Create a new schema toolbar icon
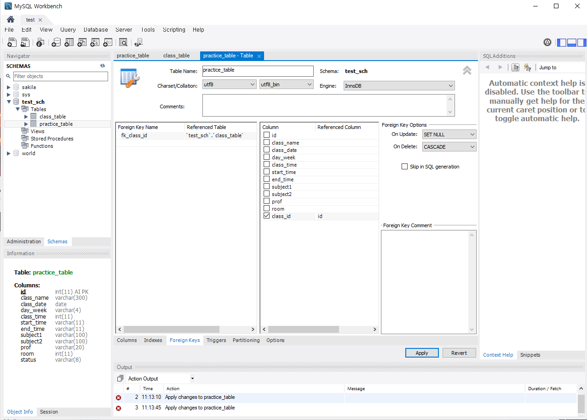Screen dimensions: 587x420 click(x=56, y=43)
